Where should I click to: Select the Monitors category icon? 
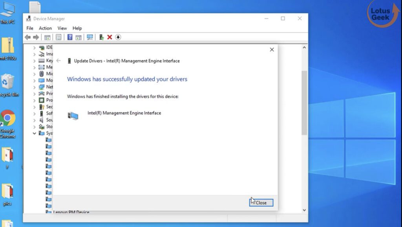tap(42, 80)
